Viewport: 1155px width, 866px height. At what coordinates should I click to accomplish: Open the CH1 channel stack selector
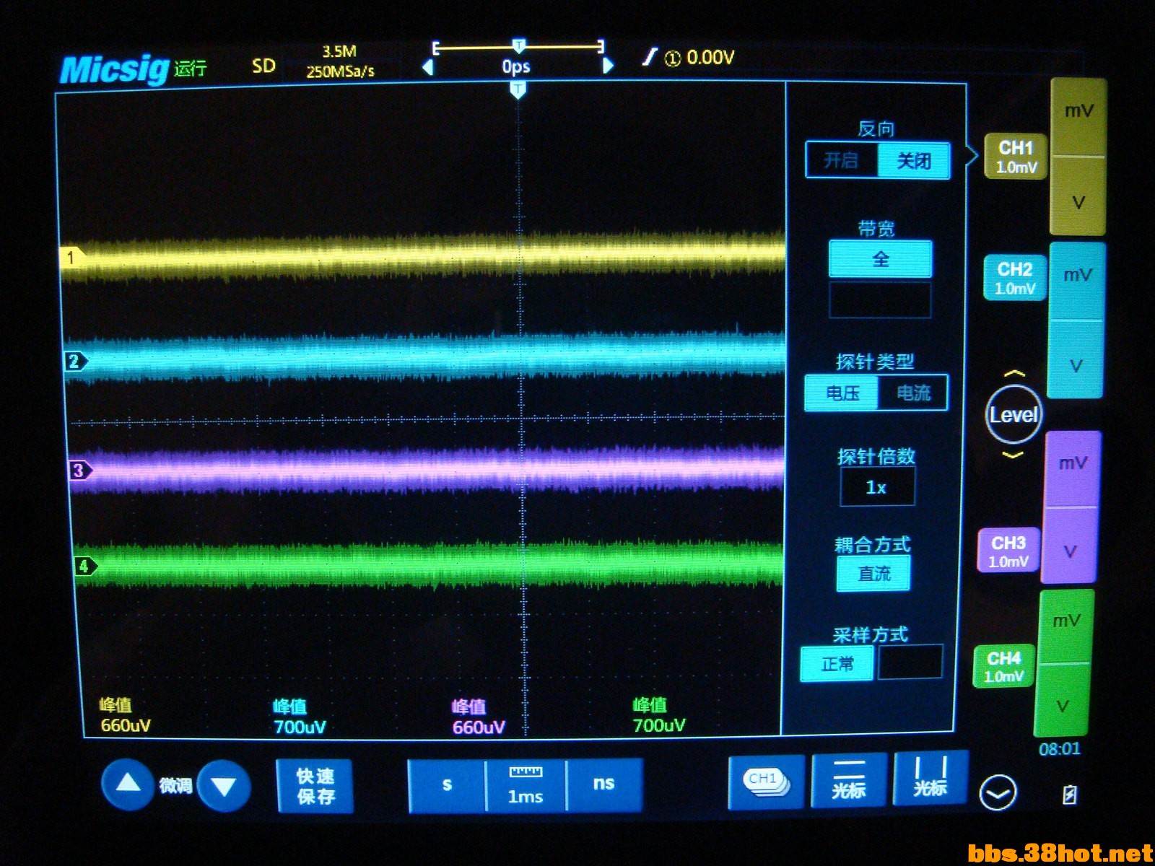pyautogui.click(x=766, y=782)
